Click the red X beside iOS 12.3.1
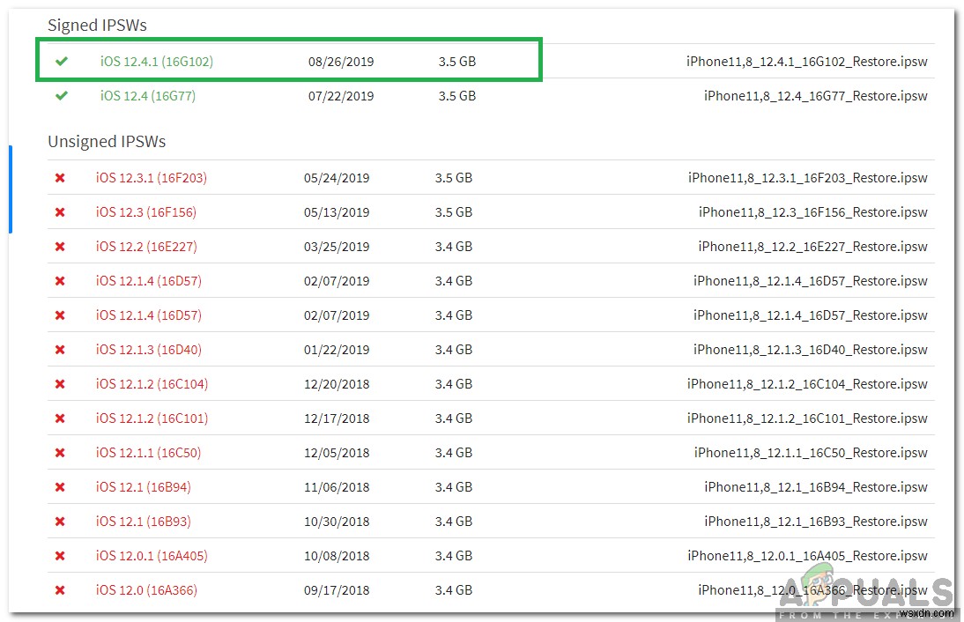Image resolution: width=964 pixels, height=622 pixels. pos(60,178)
